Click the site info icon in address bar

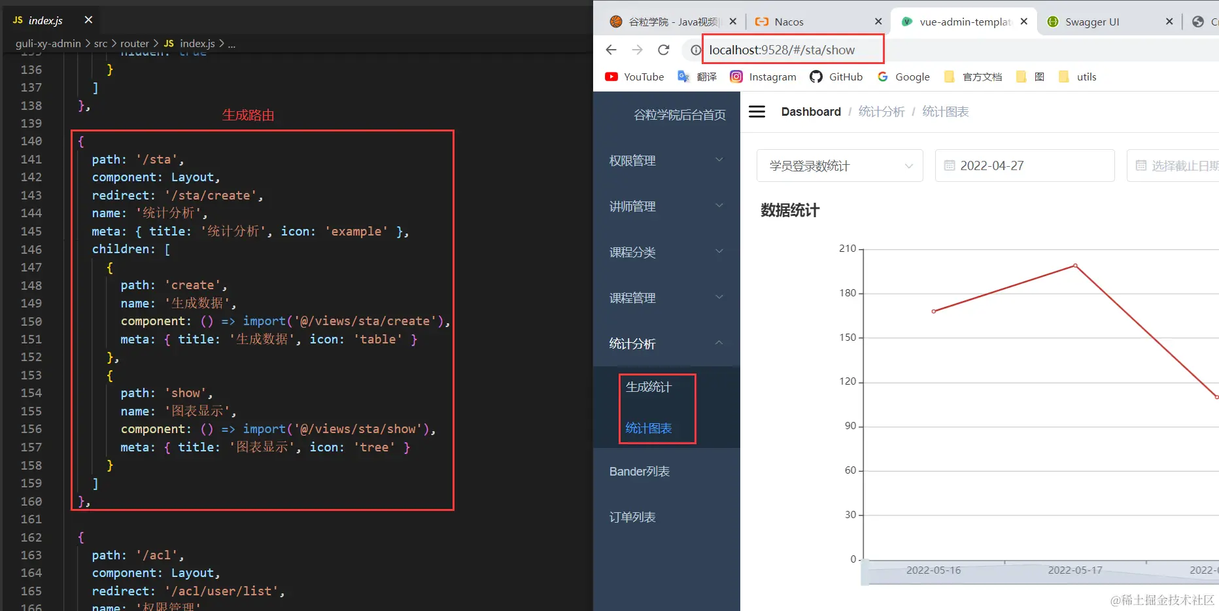click(695, 50)
